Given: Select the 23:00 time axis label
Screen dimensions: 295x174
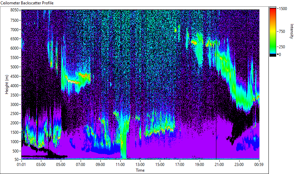Looking at the screenshot, I should pos(239,165).
